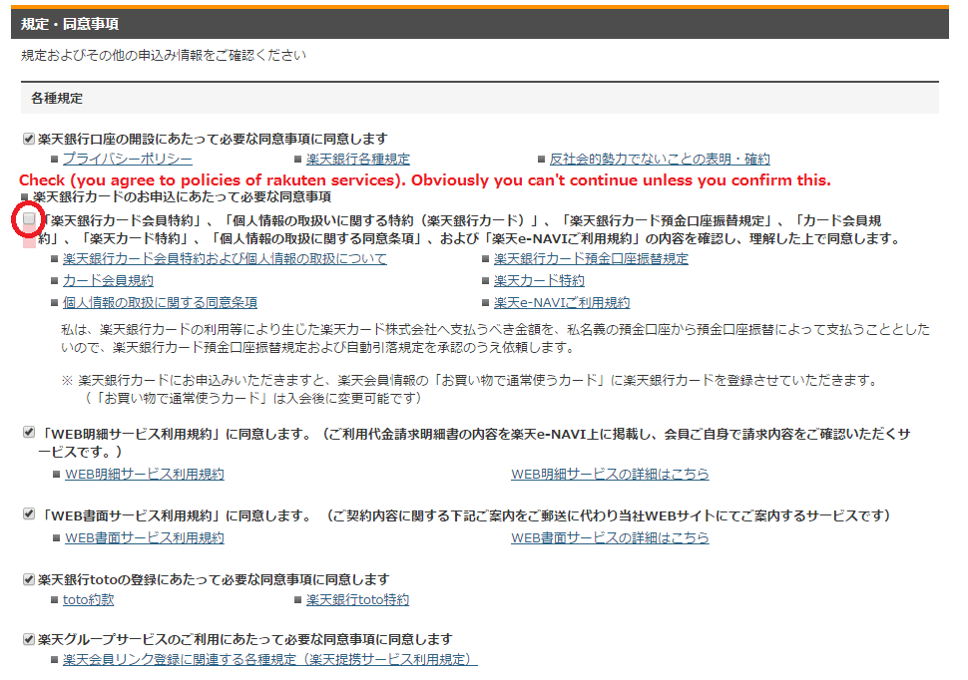Open WEB明細サービスの詳細はこちら link
Viewport: 968px width, 680px height.
[610, 474]
